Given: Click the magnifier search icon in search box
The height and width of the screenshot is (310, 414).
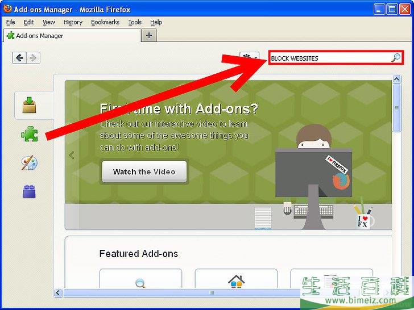Looking at the screenshot, I should [x=396, y=58].
